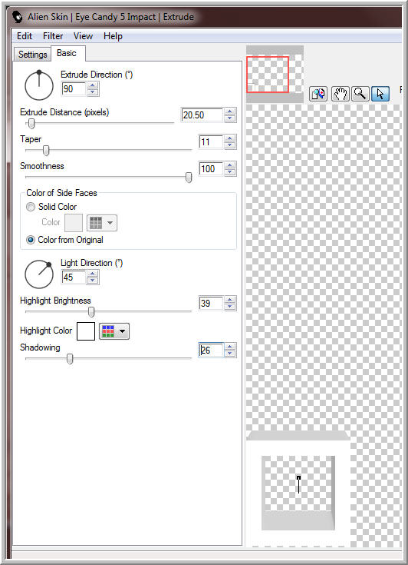Screen dimensions: 408x565
Task: Open the Highlight Color palette grid
Action: (114, 331)
